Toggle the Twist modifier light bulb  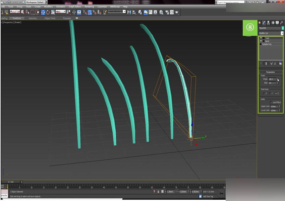[261, 38]
